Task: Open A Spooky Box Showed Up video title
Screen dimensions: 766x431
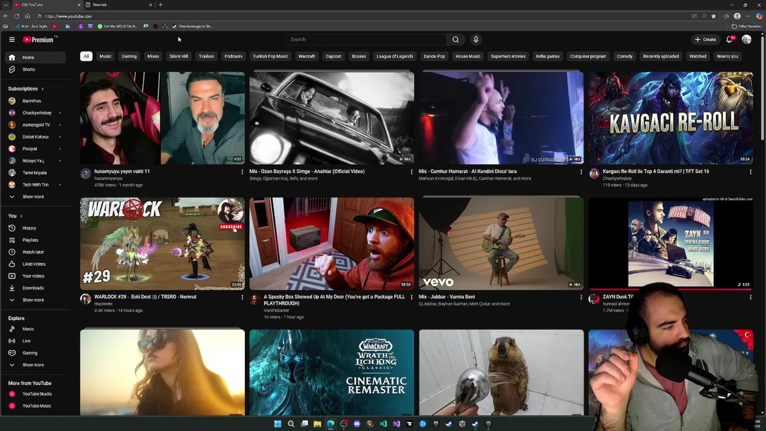Action: [334, 300]
